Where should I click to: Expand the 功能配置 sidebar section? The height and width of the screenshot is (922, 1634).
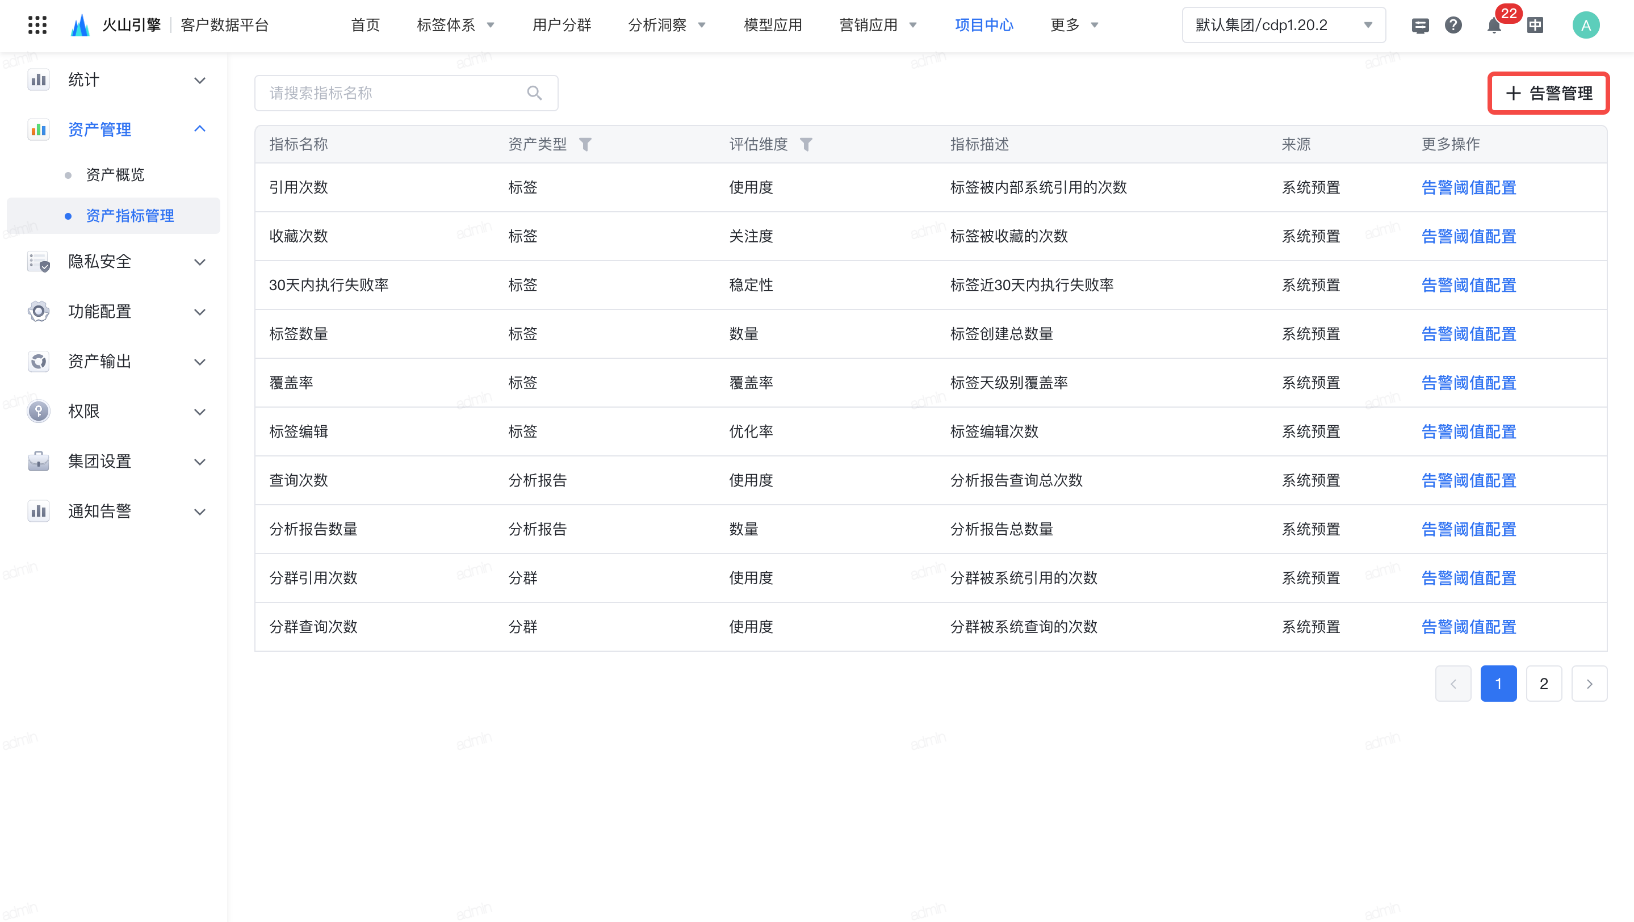click(x=200, y=312)
